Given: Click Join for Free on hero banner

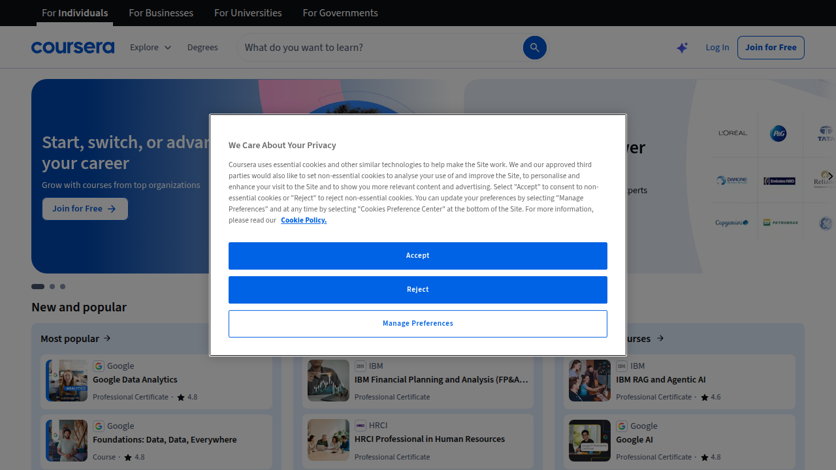Looking at the screenshot, I should 85,209.
